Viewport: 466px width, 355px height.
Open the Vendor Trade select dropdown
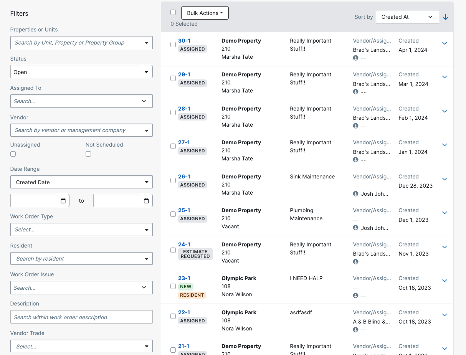point(81,347)
